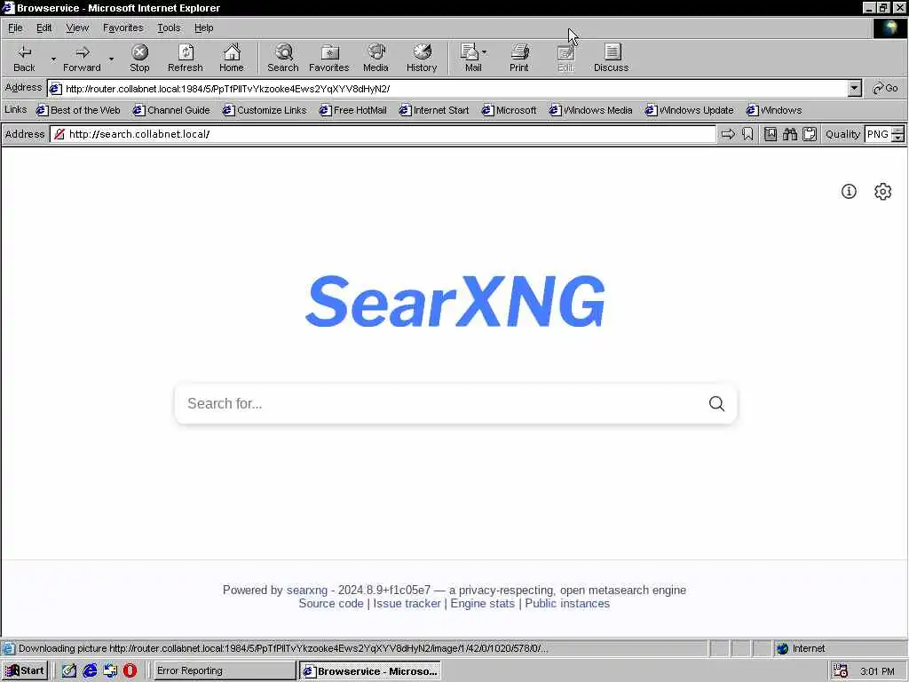Switch to Error Reporting taskbar window

point(225,671)
